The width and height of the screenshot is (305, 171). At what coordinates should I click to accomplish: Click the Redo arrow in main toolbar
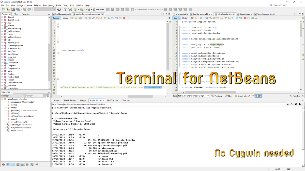click(x=29, y=10)
